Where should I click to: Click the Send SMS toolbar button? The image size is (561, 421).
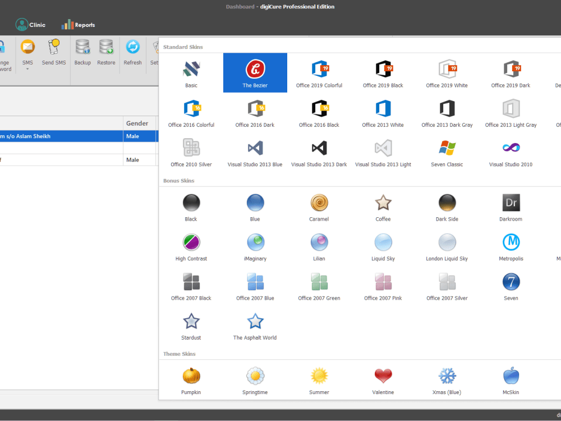point(54,52)
